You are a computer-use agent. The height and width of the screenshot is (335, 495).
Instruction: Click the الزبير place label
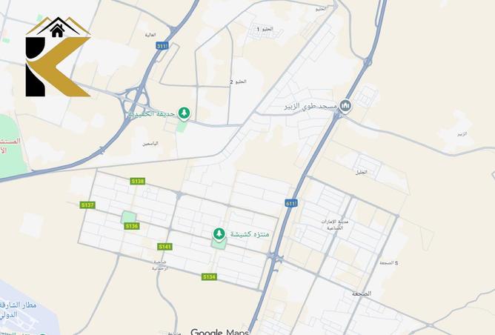462,134
